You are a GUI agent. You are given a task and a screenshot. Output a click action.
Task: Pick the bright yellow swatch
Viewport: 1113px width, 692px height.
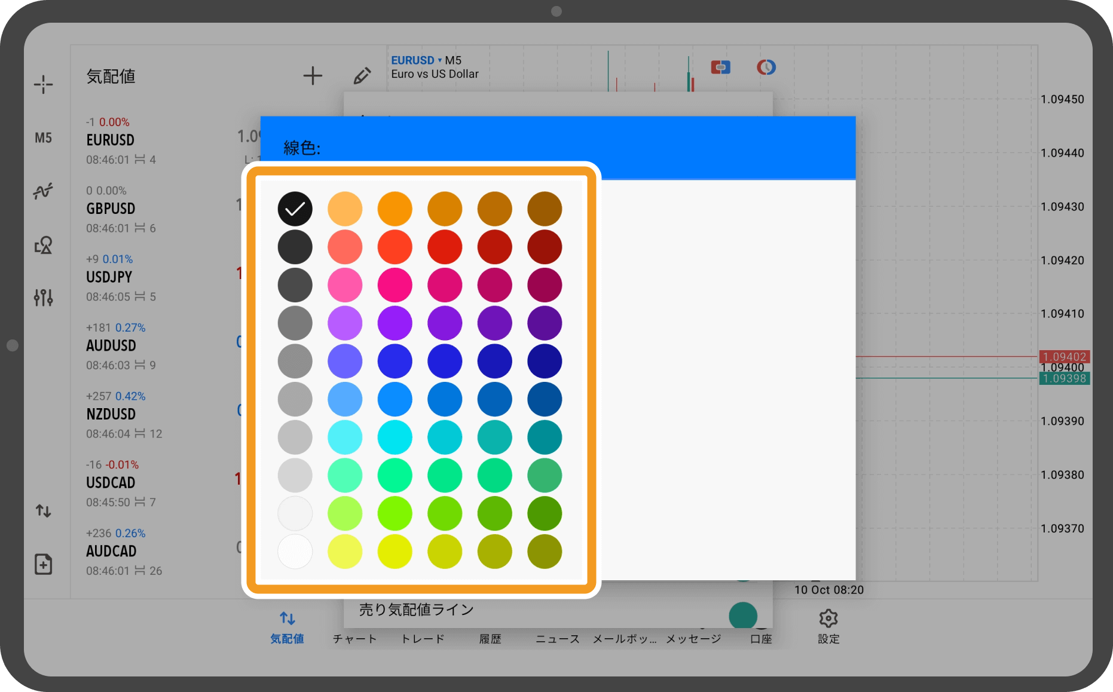click(395, 552)
